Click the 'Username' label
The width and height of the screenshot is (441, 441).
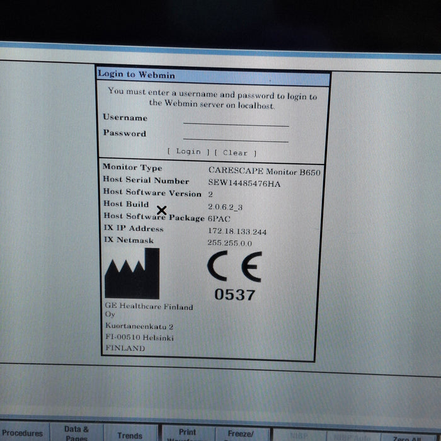pos(125,117)
